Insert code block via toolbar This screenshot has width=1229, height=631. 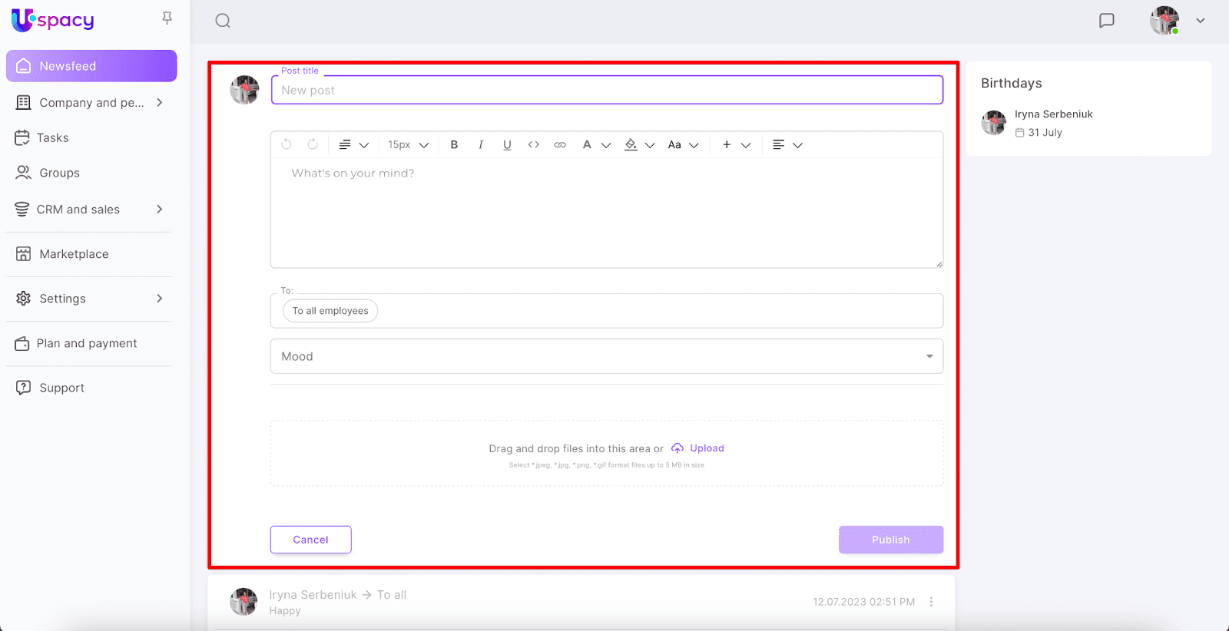(x=533, y=144)
